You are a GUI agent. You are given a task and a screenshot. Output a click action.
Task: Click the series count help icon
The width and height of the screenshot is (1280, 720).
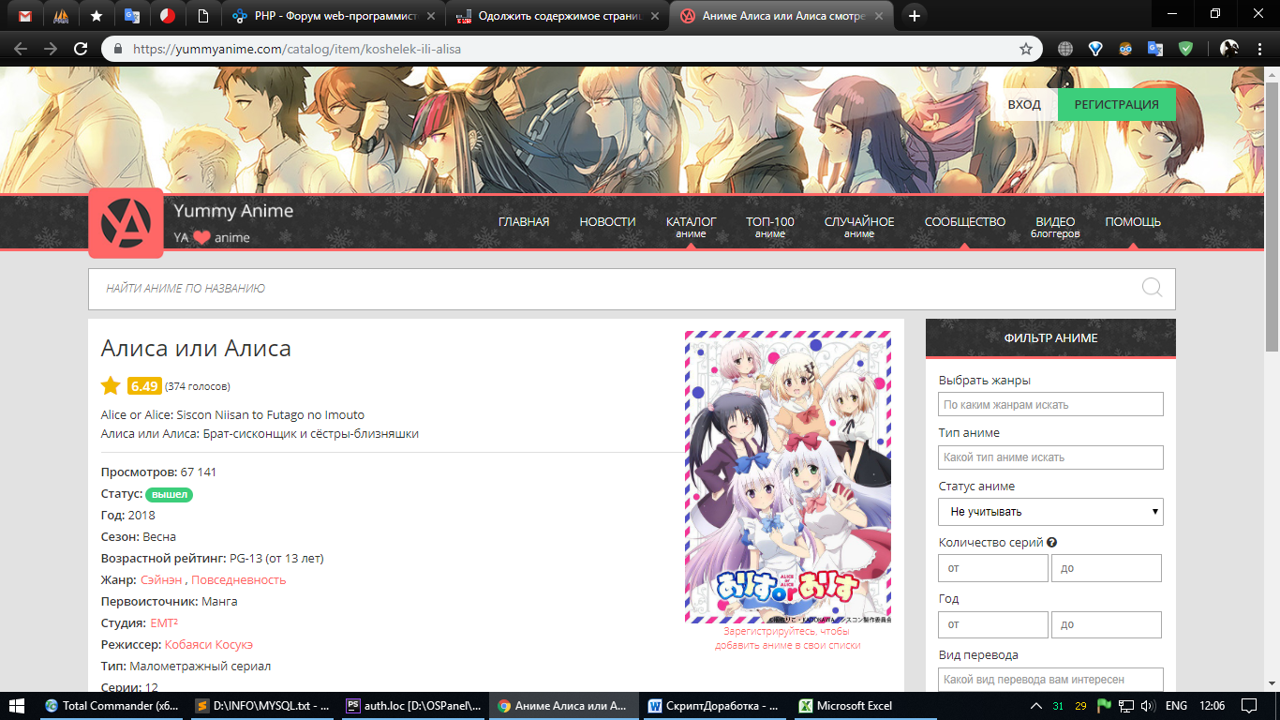pyautogui.click(x=1051, y=543)
